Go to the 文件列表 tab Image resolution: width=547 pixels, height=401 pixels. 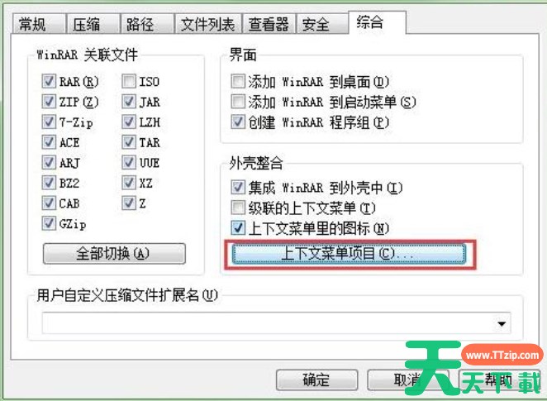(208, 24)
